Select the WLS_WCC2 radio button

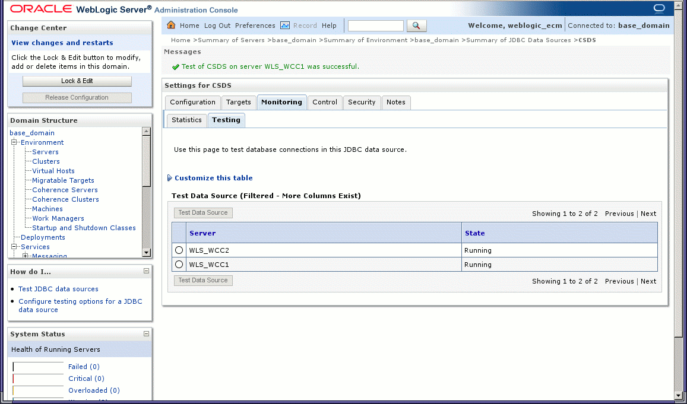pyautogui.click(x=179, y=250)
